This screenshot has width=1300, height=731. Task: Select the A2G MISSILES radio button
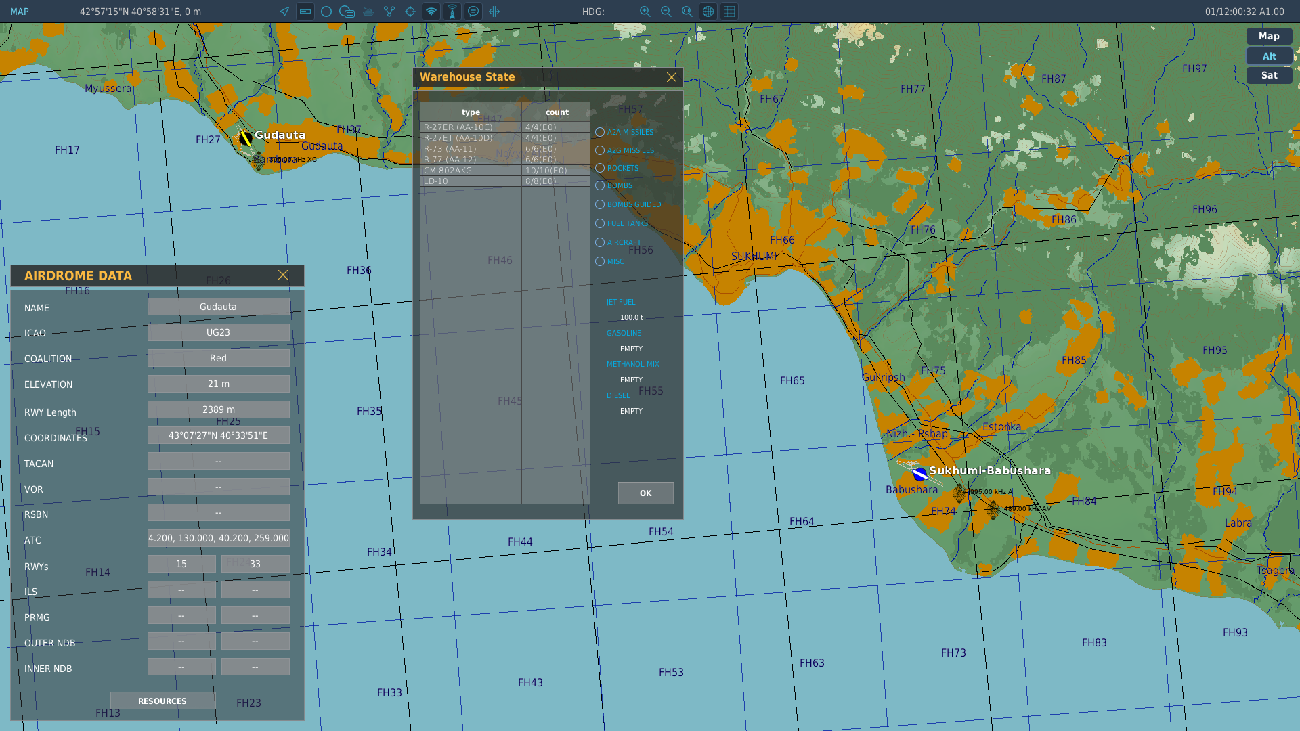600,150
